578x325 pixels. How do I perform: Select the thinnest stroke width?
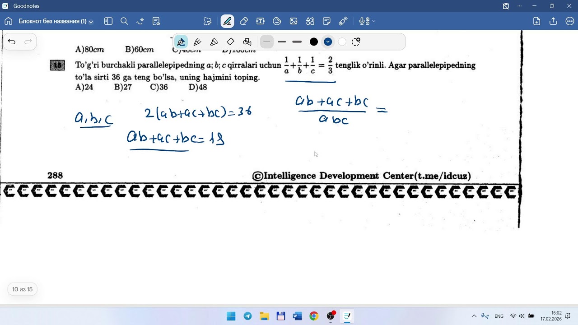click(x=267, y=42)
